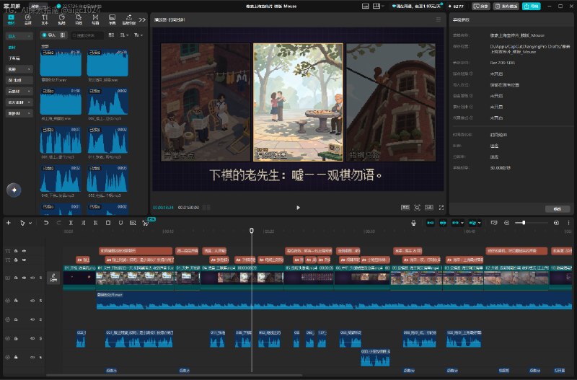Screen dimensions: 577x380
Task: Click the membership promotion link
Action: (415, 6)
